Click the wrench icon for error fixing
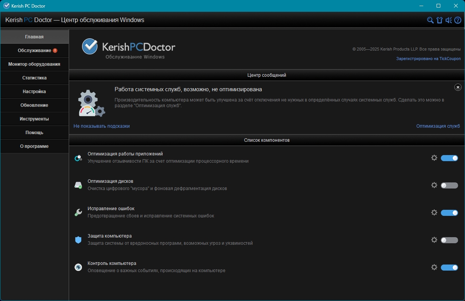Image resolution: width=465 pixels, height=301 pixels. pyautogui.click(x=78, y=213)
